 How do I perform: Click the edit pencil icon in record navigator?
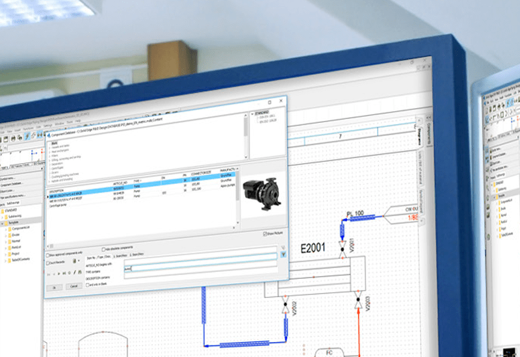pyautogui.click(x=75, y=272)
